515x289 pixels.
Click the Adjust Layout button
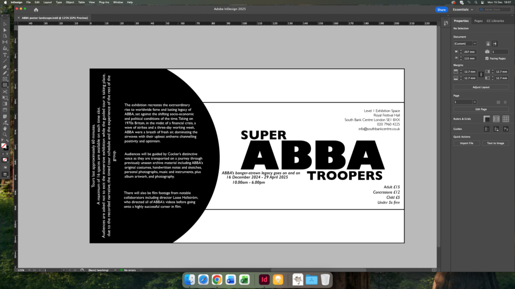481,87
